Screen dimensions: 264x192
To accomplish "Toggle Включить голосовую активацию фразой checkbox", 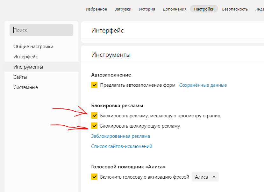I will (94, 177).
